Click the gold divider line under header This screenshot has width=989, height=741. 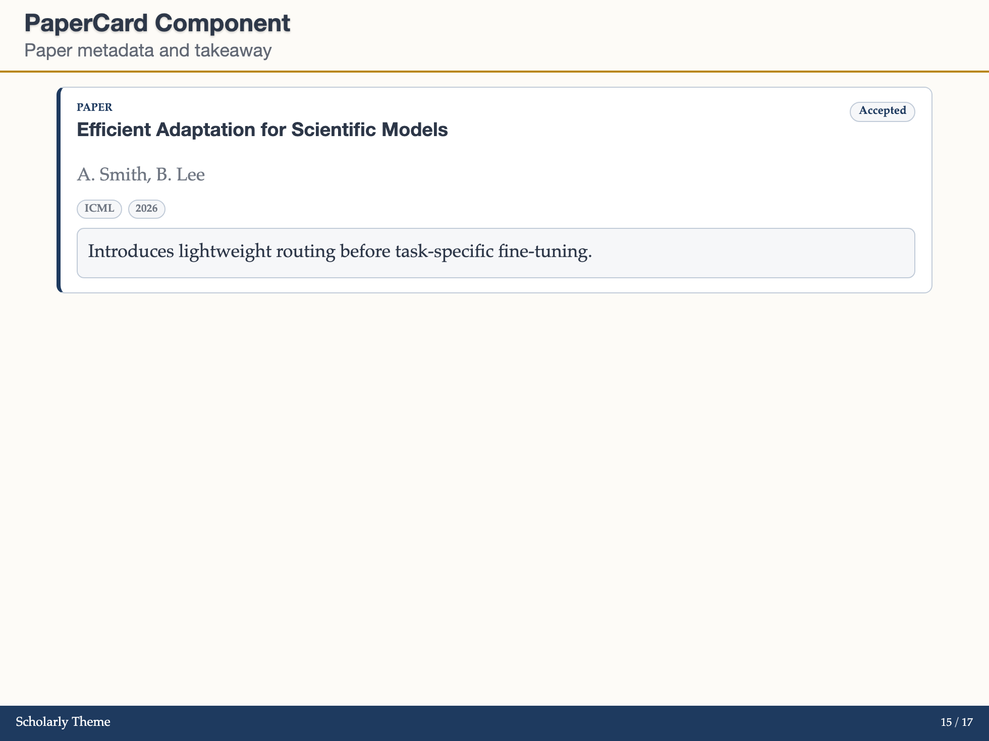(x=494, y=72)
